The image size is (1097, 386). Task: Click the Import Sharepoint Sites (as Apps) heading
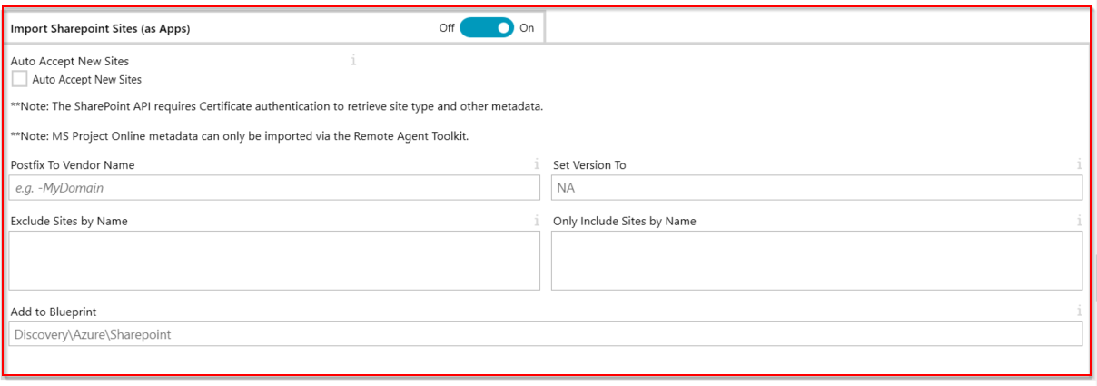coord(100,28)
